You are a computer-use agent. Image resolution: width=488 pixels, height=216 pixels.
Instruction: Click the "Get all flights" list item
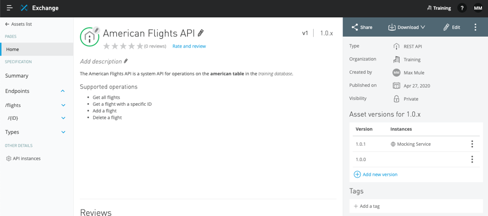point(106,97)
